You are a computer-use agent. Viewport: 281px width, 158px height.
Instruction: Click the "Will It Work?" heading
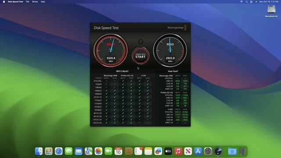[122, 71]
